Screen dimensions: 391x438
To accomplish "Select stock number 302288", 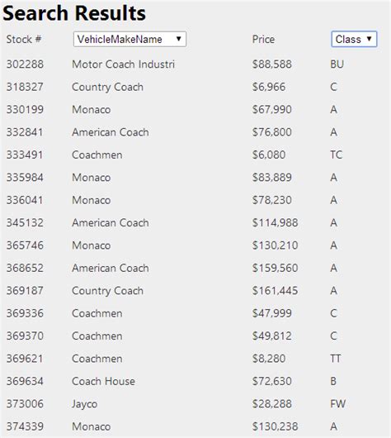I will pyautogui.click(x=25, y=64).
